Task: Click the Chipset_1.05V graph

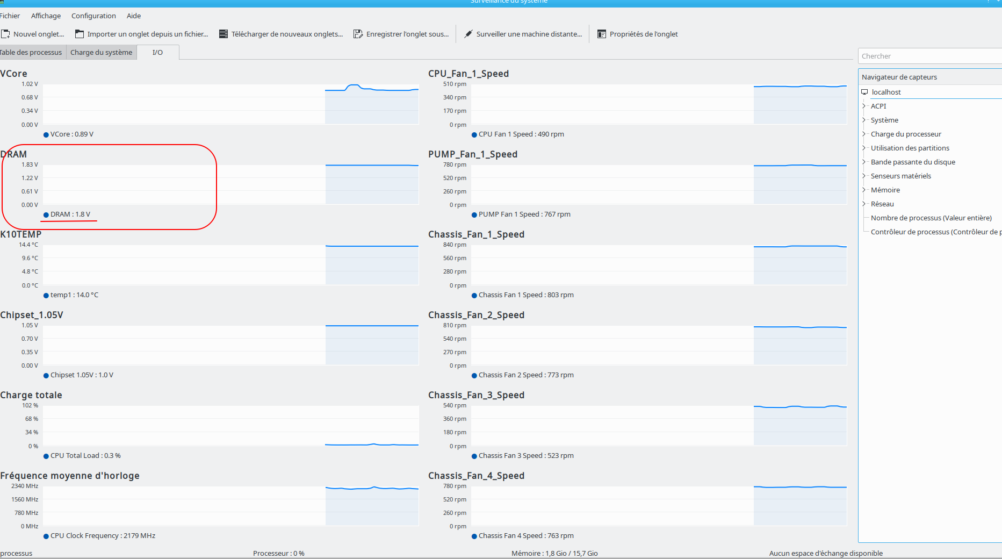Action: 230,345
